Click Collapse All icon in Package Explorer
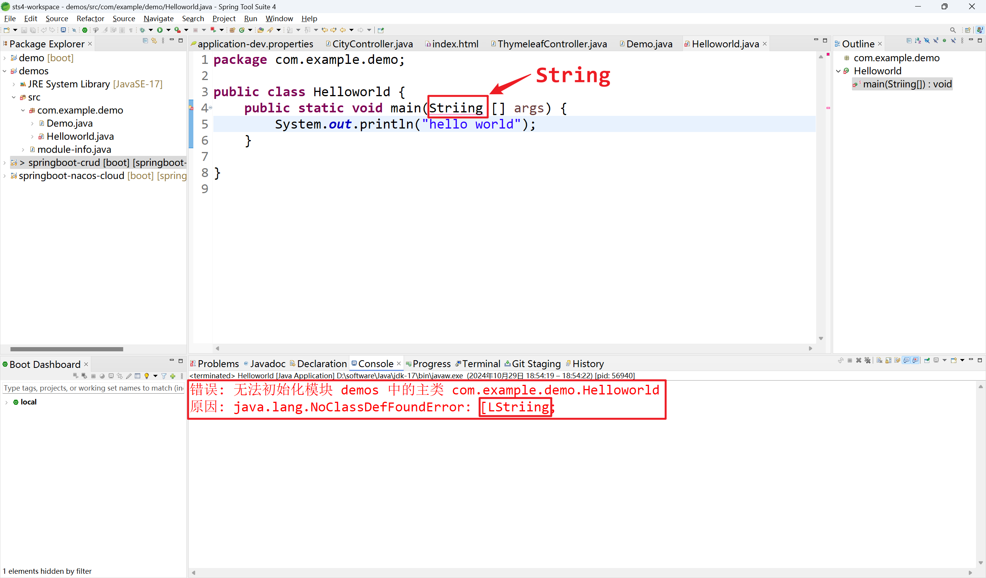 tap(145, 41)
